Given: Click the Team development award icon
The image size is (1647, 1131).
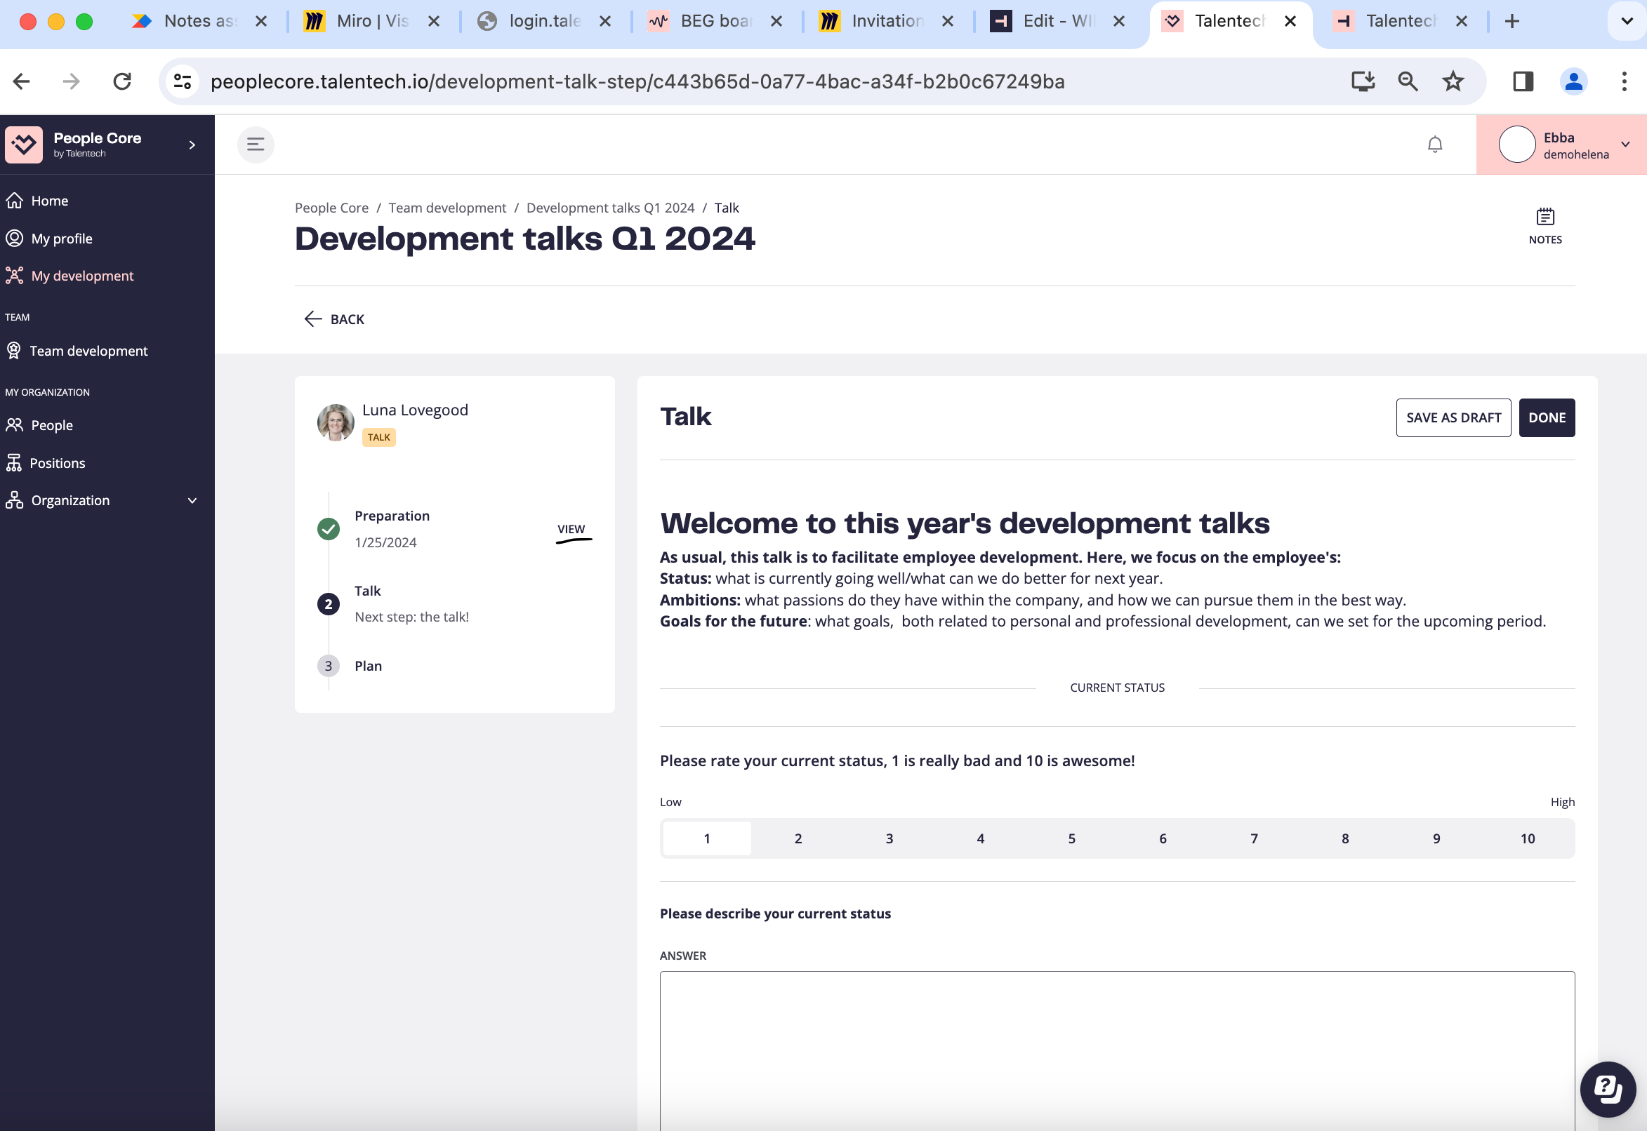Looking at the screenshot, I should point(14,350).
